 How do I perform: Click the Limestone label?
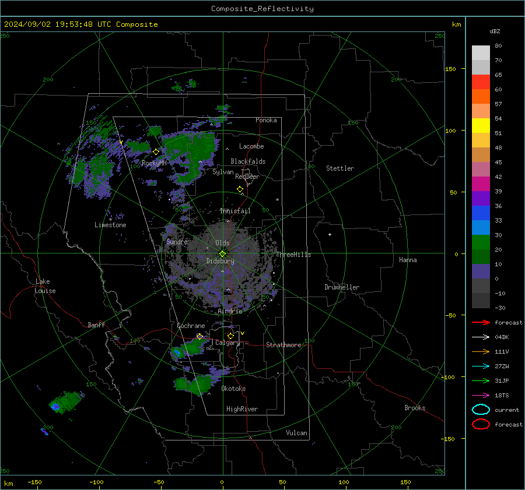tap(110, 225)
